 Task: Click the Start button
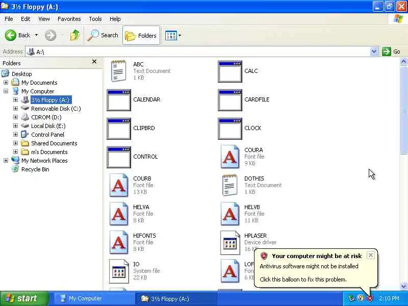[24, 298]
